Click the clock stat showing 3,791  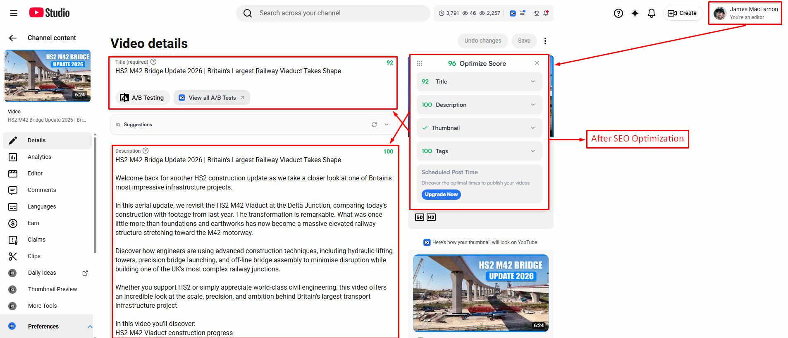(x=449, y=13)
